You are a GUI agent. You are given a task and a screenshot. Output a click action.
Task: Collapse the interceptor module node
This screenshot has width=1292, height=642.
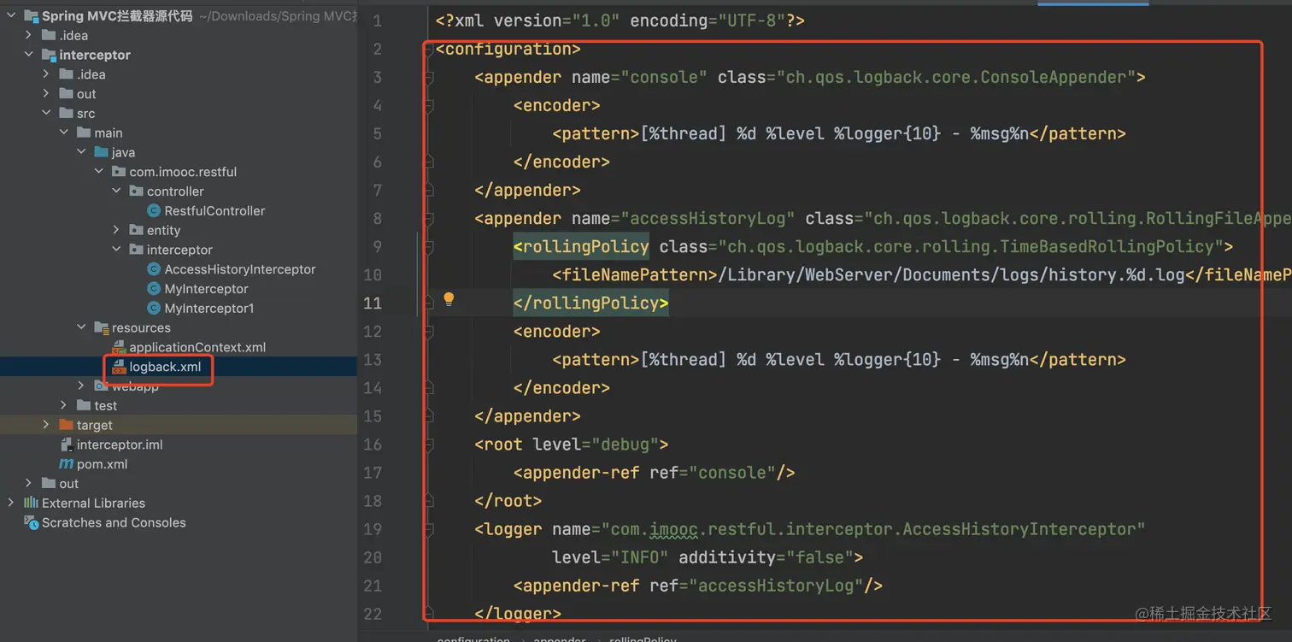click(x=29, y=55)
